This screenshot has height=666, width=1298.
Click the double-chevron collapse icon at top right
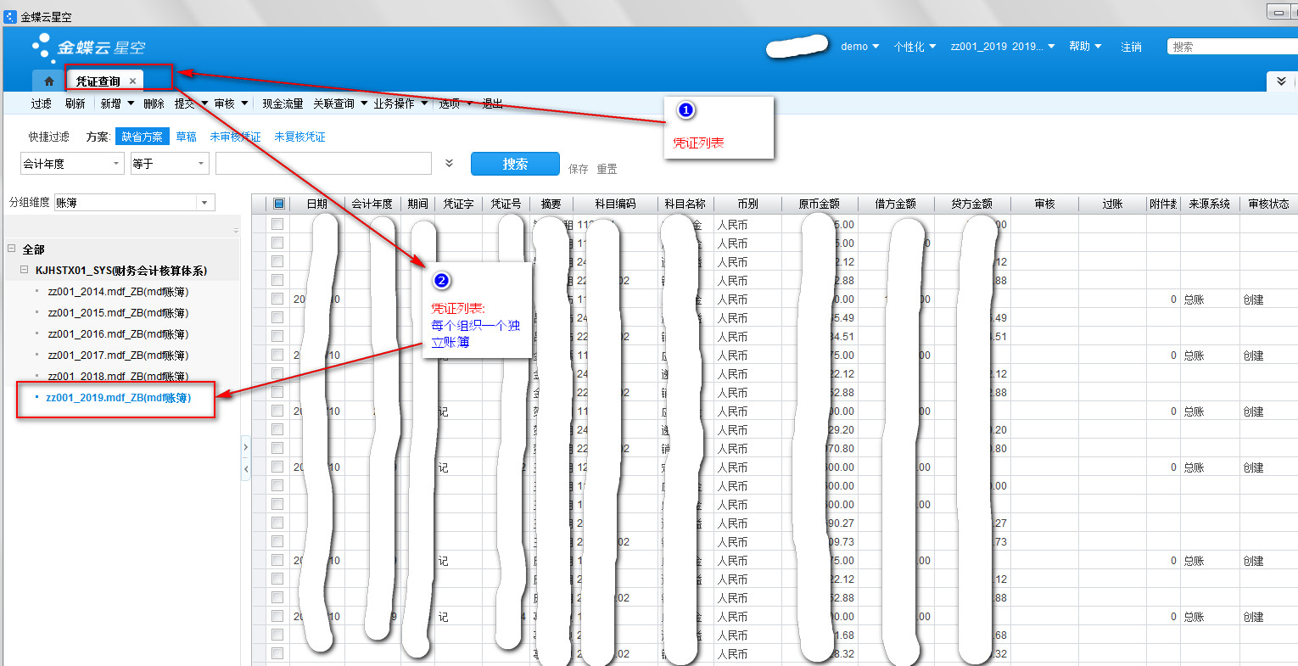point(1281,81)
